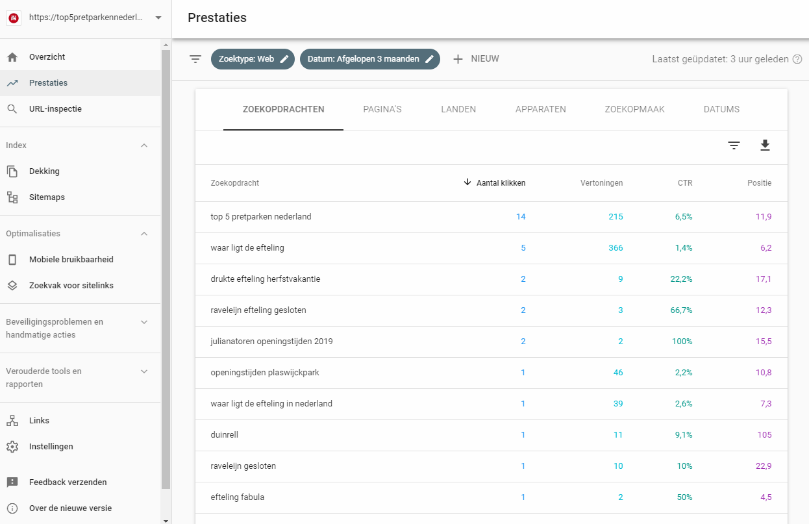Download the table data with export icon
This screenshot has height=524, width=809.
(x=765, y=145)
